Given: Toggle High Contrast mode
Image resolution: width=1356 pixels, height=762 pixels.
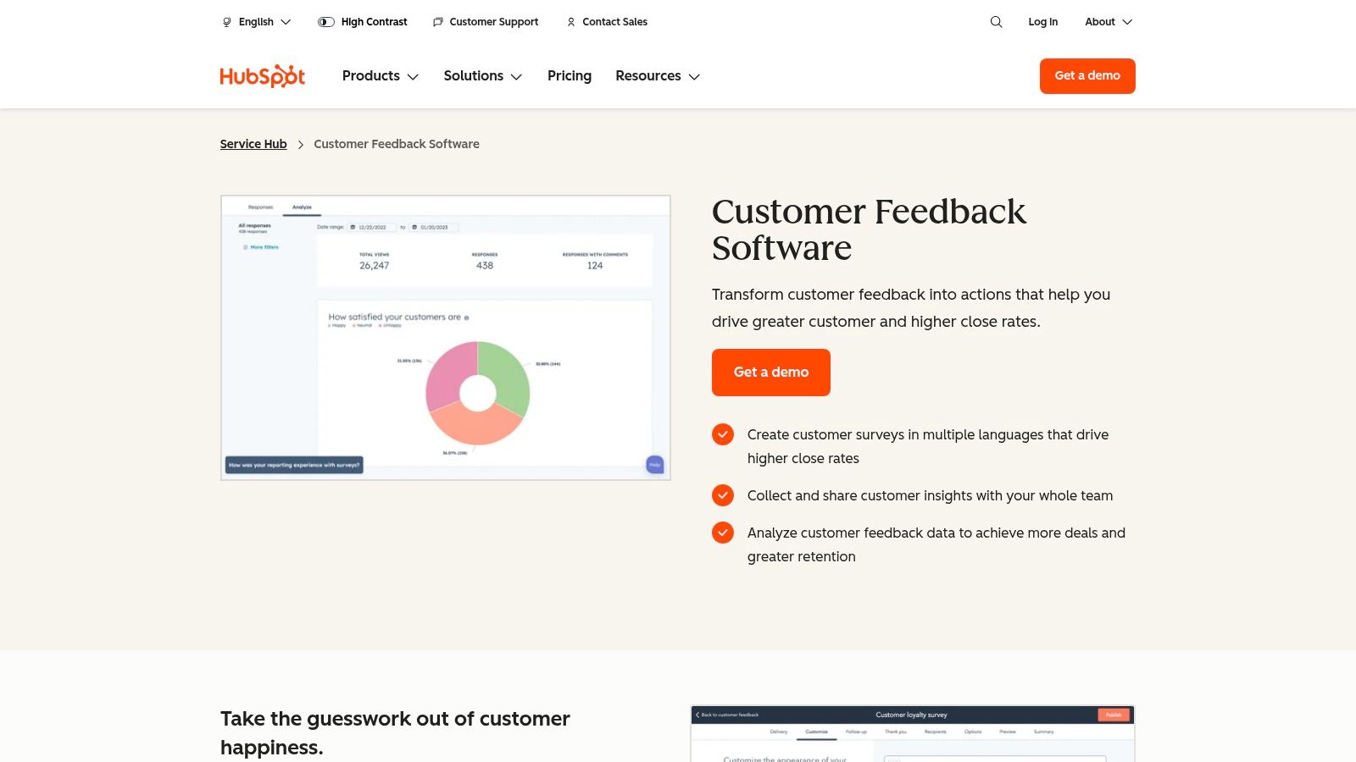Looking at the screenshot, I should (325, 22).
